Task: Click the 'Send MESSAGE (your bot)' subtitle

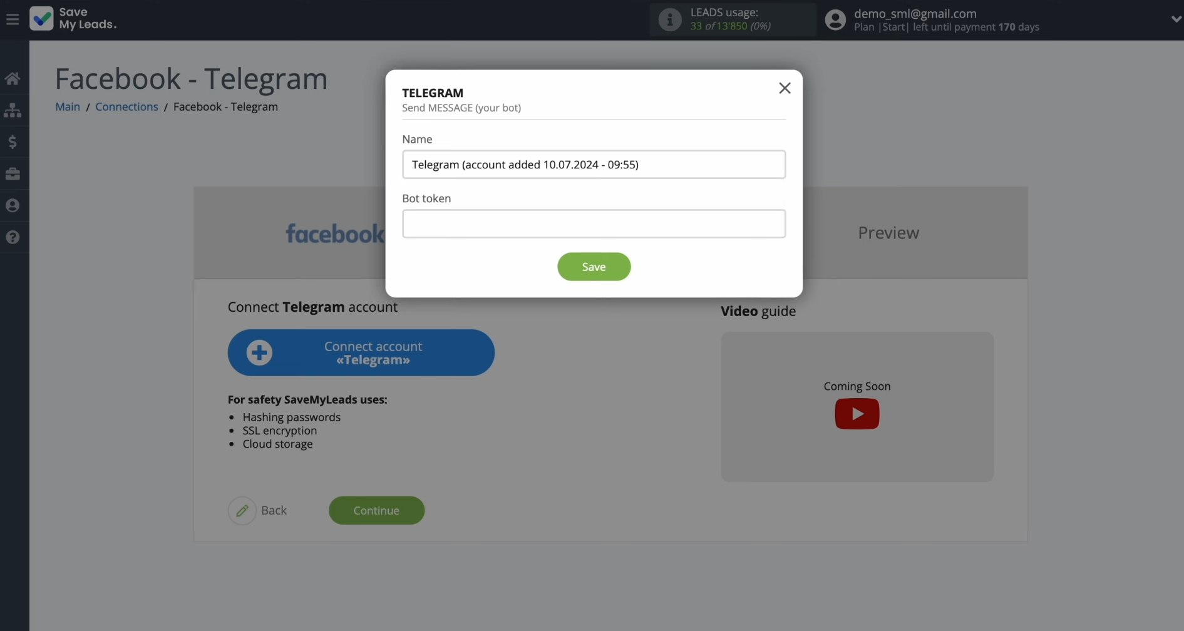Action: click(461, 108)
